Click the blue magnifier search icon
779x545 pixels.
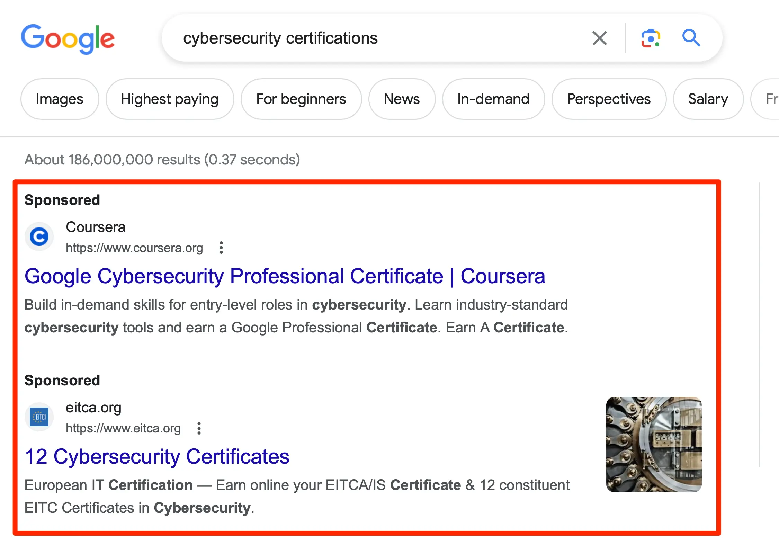pos(691,38)
